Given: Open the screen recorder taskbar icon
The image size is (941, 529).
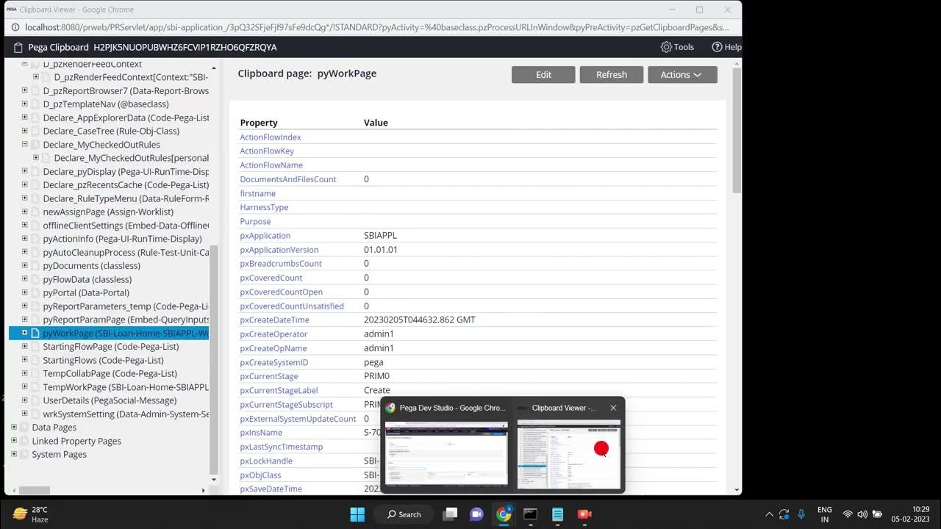Looking at the screenshot, I should 584,514.
